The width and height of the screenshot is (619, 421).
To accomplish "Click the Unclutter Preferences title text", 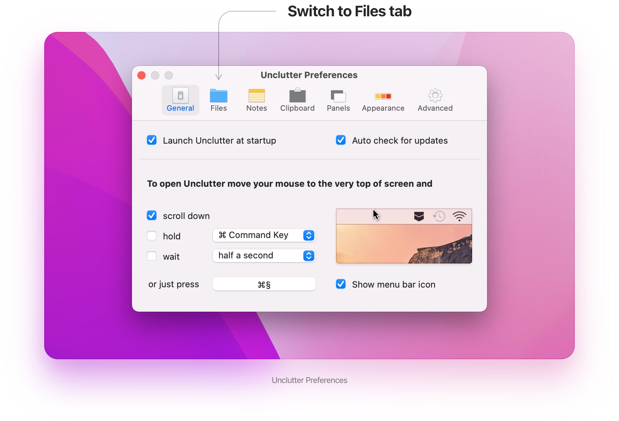I will [309, 75].
